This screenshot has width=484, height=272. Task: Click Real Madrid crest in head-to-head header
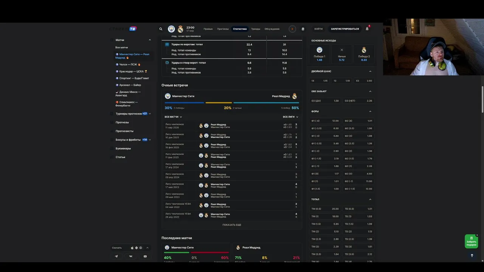[295, 96]
